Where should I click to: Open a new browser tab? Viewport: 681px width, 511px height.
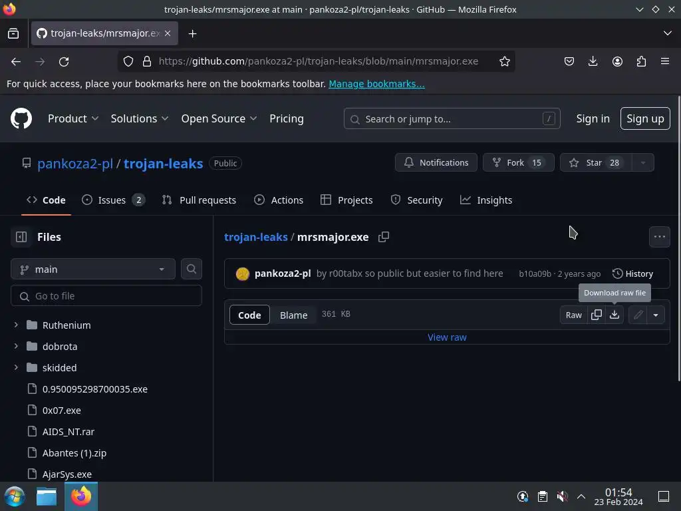tap(192, 33)
